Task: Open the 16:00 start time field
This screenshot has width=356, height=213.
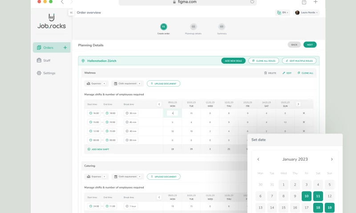Action: pos(94,113)
